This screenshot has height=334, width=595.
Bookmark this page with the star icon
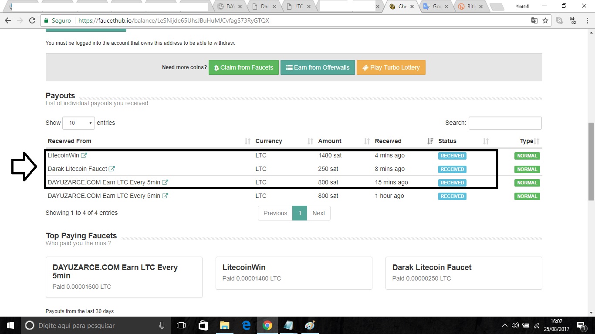(x=545, y=20)
